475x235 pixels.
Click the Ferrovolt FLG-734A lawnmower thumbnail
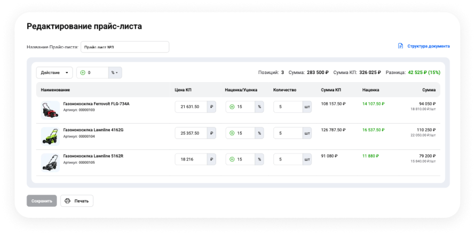(x=50, y=110)
